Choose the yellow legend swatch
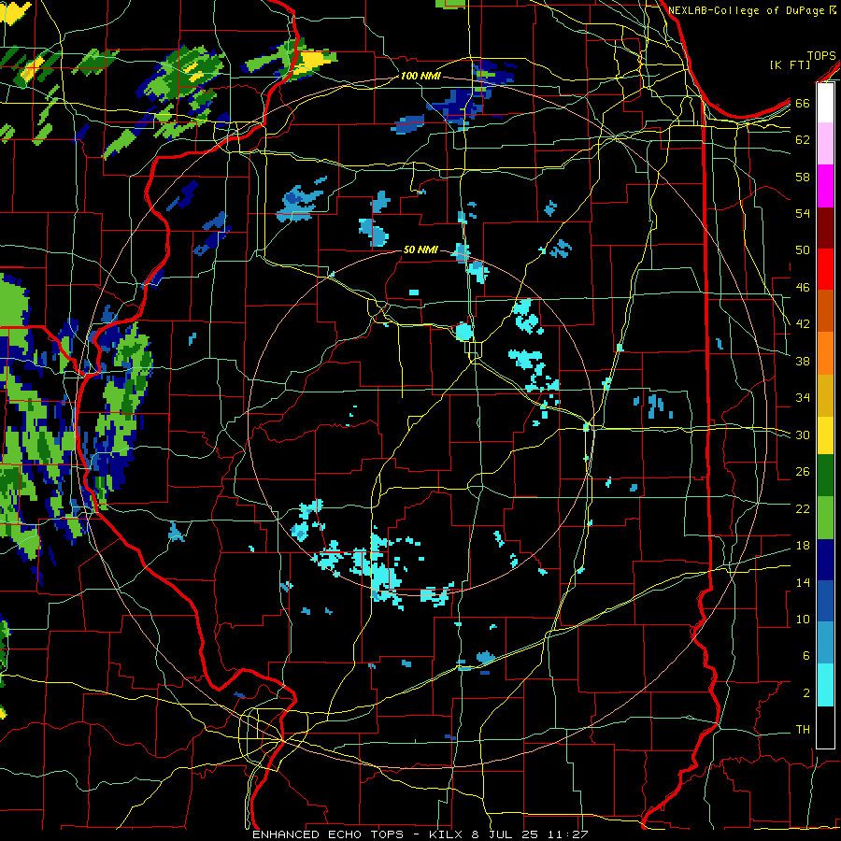Viewport: 841px width, 841px height. click(x=825, y=435)
